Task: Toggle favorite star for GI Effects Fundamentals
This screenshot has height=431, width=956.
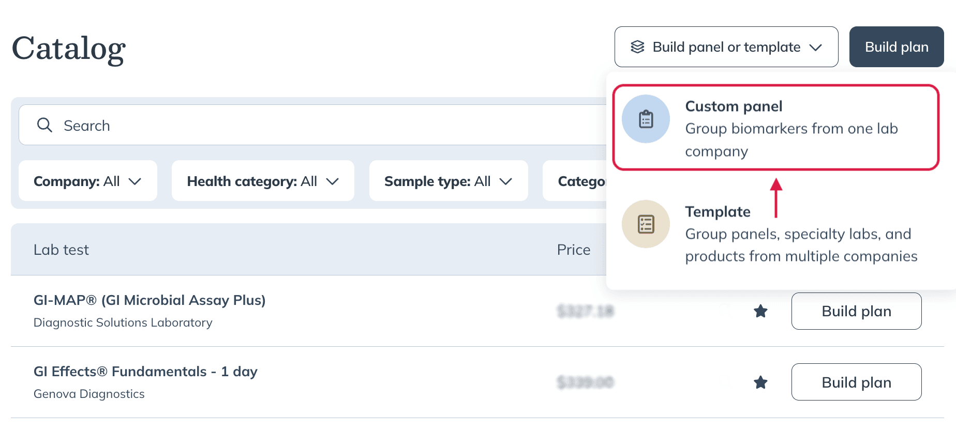Action: [760, 382]
